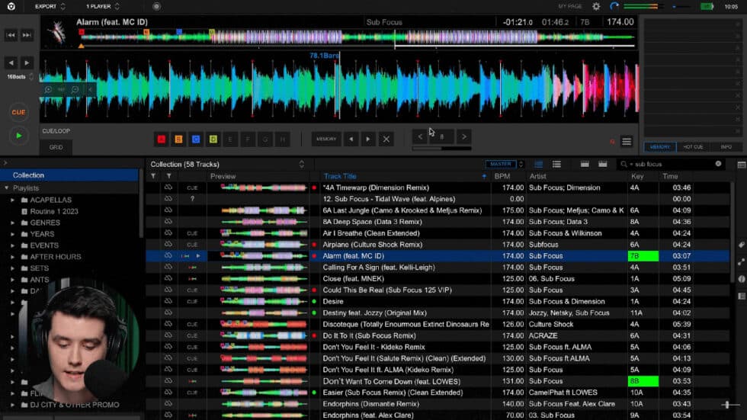Skip to the next track
This screenshot has width=747, height=420.
[x=27, y=35]
